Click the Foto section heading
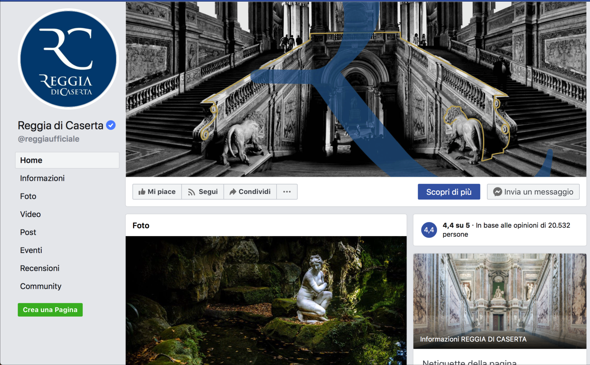590x365 pixels. point(141,226)
